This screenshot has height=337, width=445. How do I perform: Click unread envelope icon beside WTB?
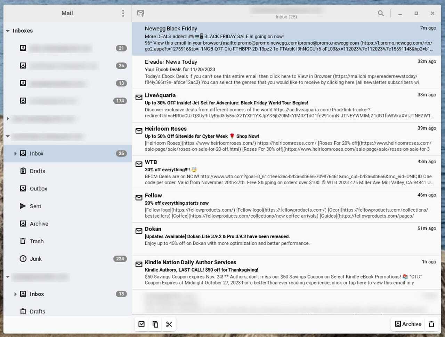point(139,164)
